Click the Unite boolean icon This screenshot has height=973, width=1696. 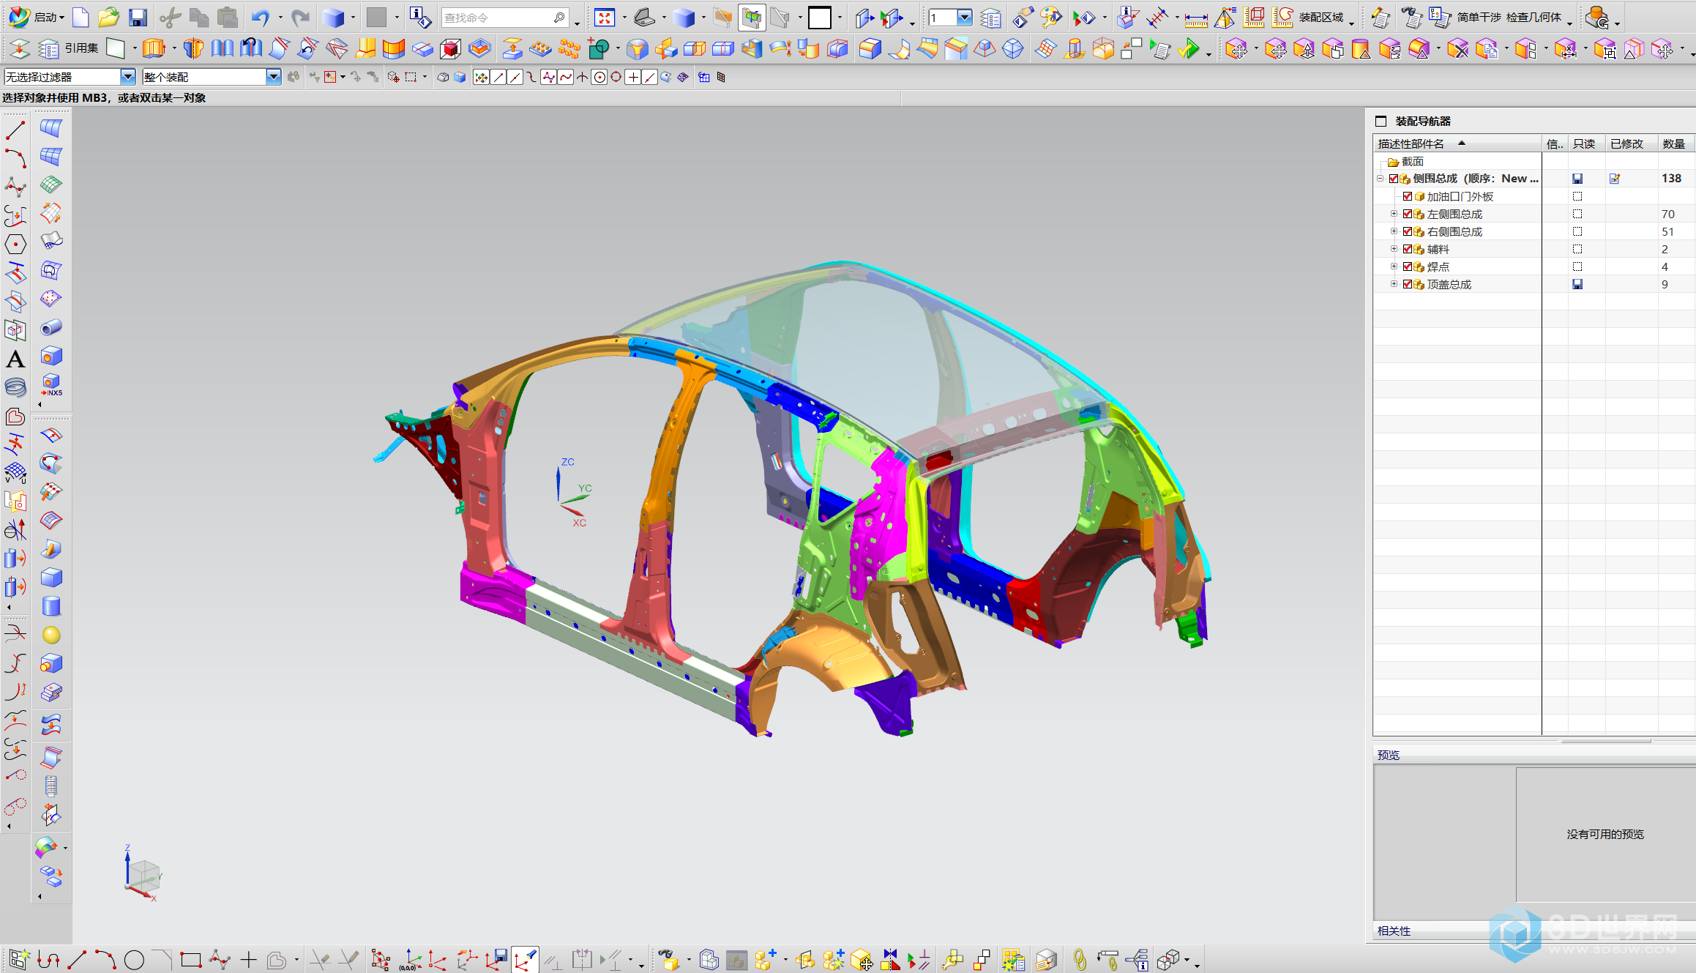point(599,49)
